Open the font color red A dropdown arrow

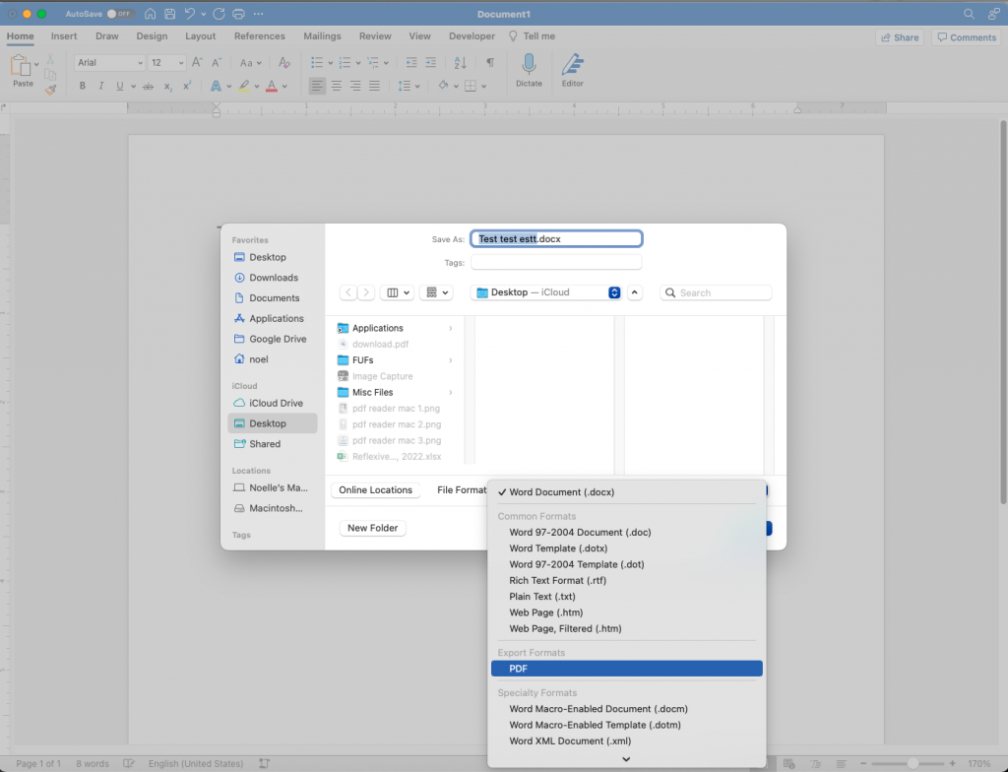(x=284, y=87)
